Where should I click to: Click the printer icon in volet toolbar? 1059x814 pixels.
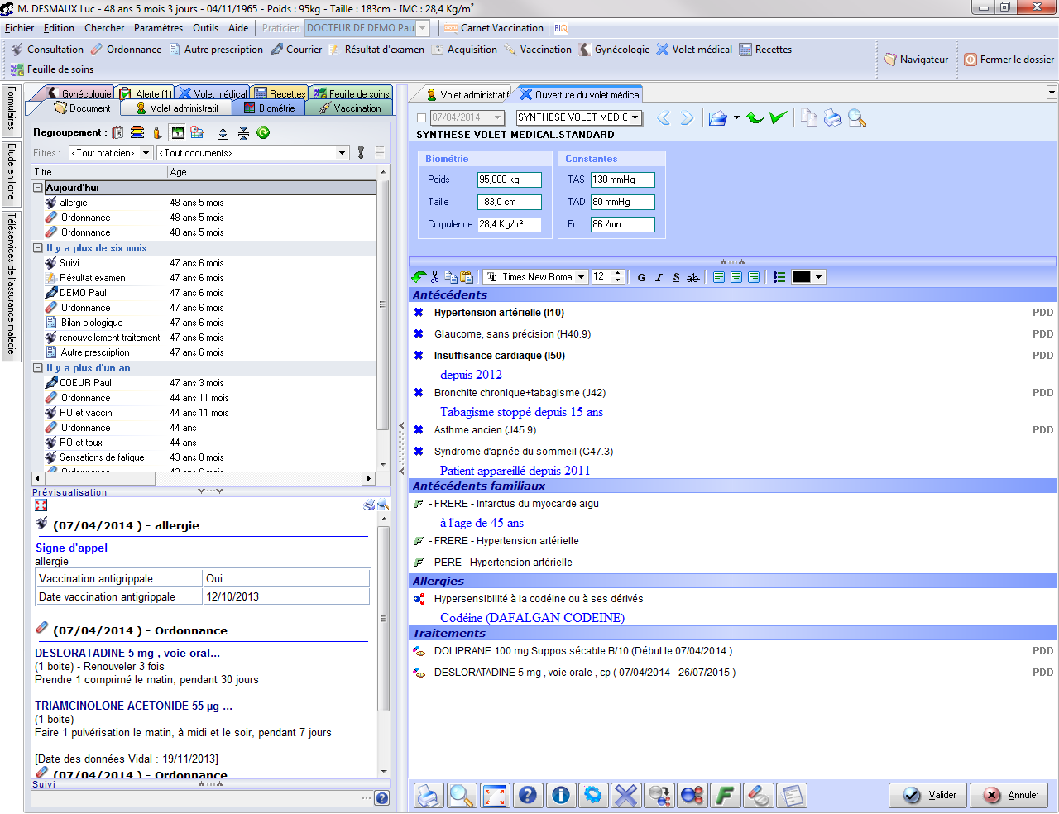click(832, 118)
